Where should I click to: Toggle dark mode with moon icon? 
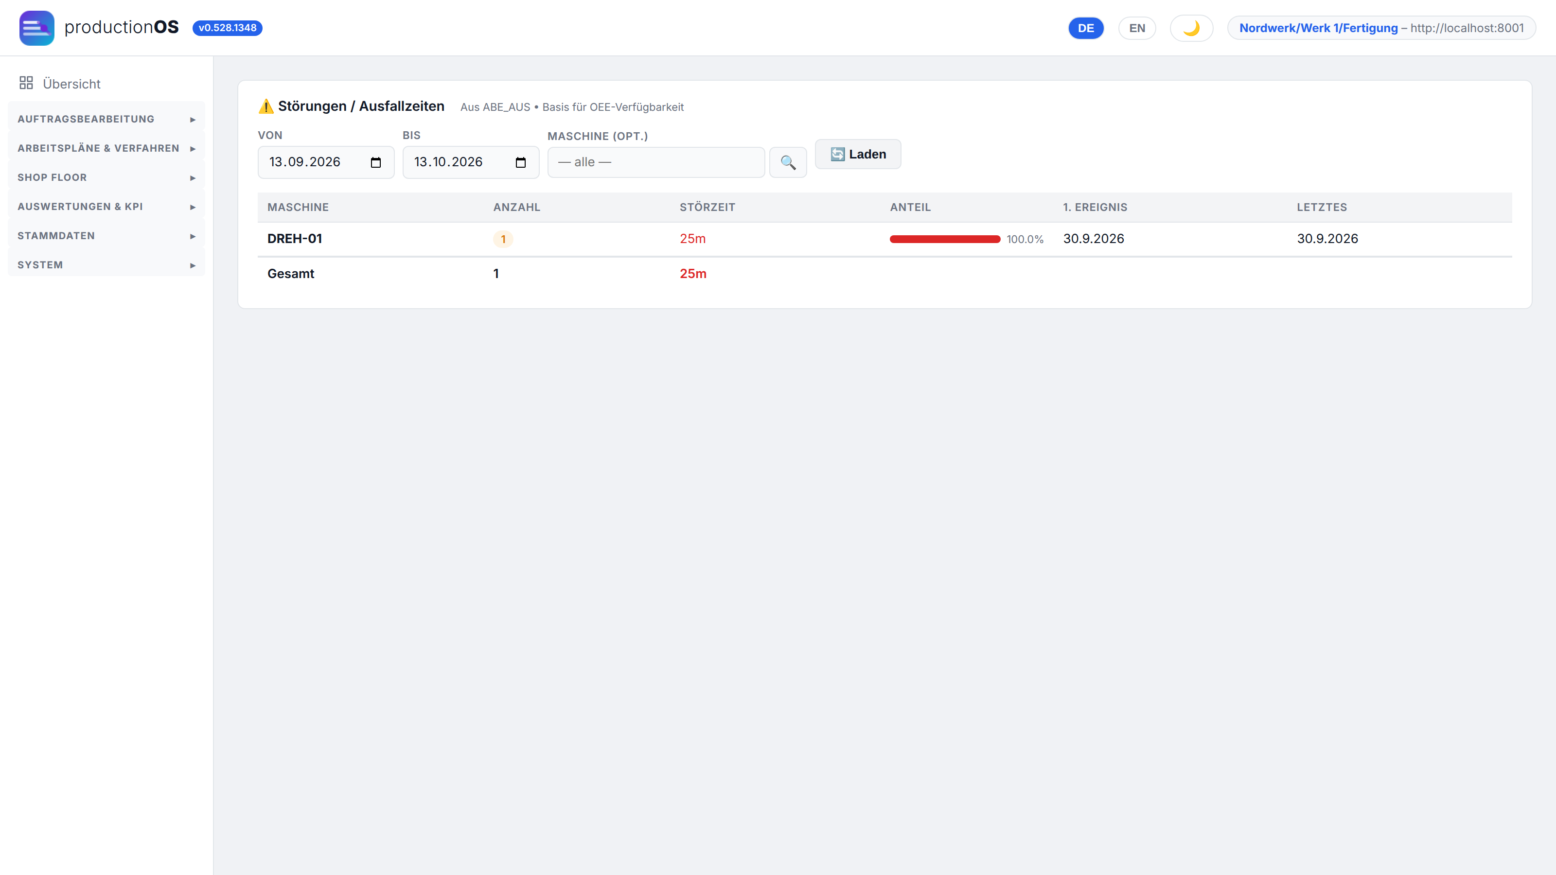pyautogui.click(x=1191, y=28)
